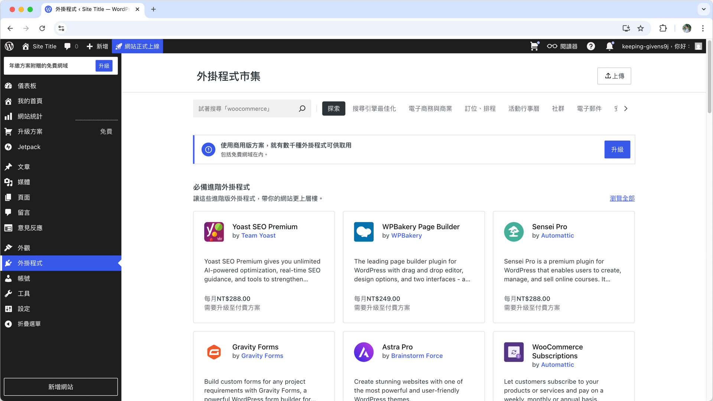Switch to 電子商務與商業 category tab

click(x=430, y=108)
